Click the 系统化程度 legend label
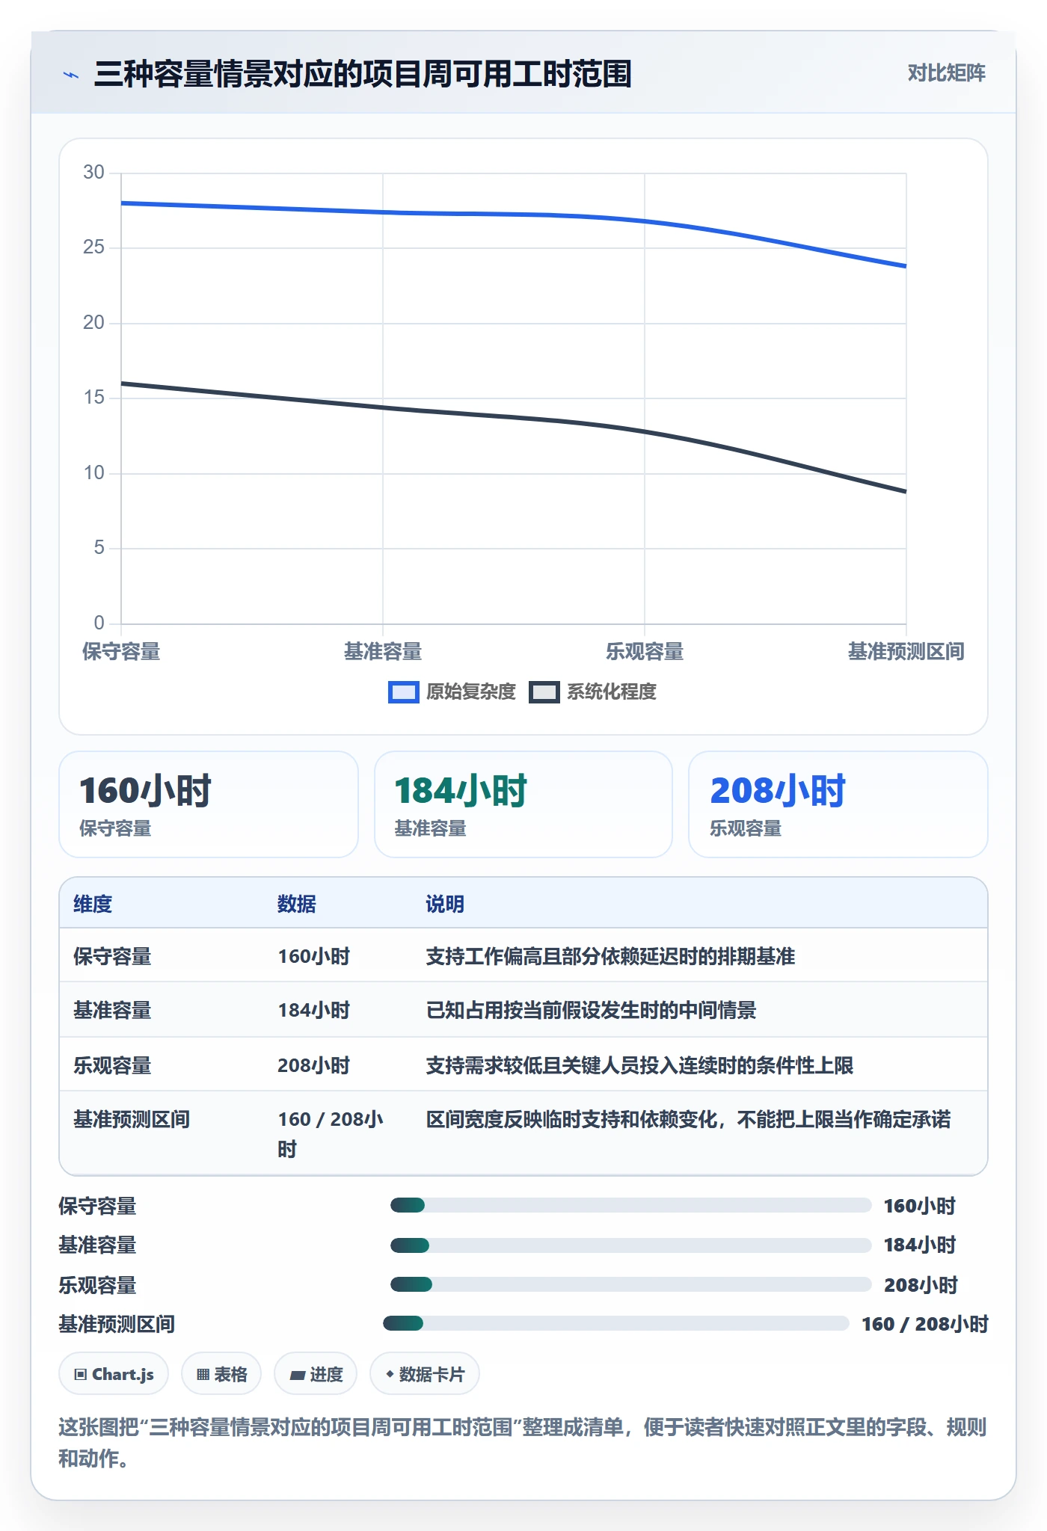 [611, 692]
